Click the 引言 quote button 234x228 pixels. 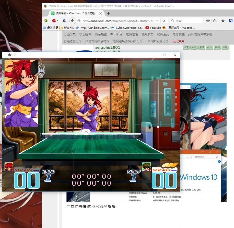pyautogui.click(x=210, y=47)
